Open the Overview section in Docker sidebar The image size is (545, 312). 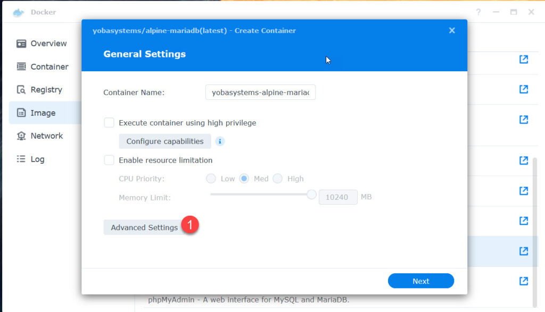click(42, 44)
